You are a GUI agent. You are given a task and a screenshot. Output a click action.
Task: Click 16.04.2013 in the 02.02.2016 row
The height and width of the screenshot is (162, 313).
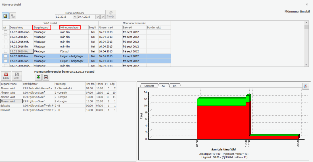tap(110, 37)
